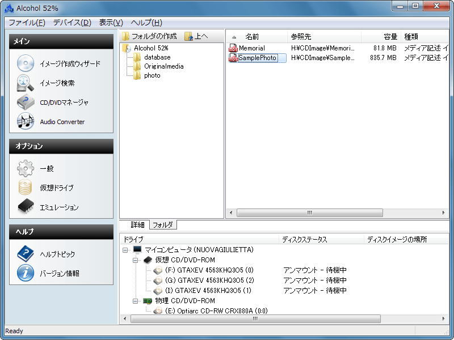Click file list scroll right arrow
Screen dimensions: 454x340
444,213
